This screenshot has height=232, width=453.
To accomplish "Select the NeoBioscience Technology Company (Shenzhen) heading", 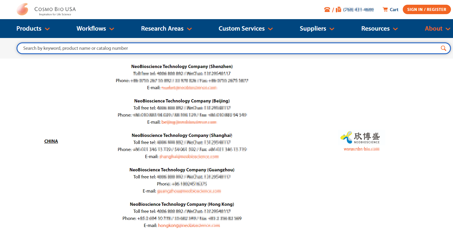I will coord(182,67).
